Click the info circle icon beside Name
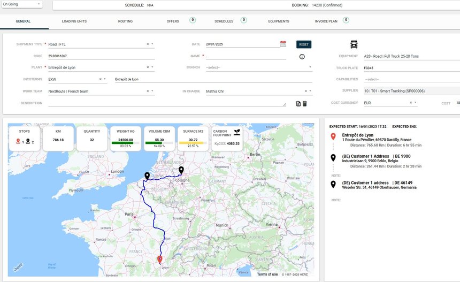Screen dimensions: 460x282 302,57
